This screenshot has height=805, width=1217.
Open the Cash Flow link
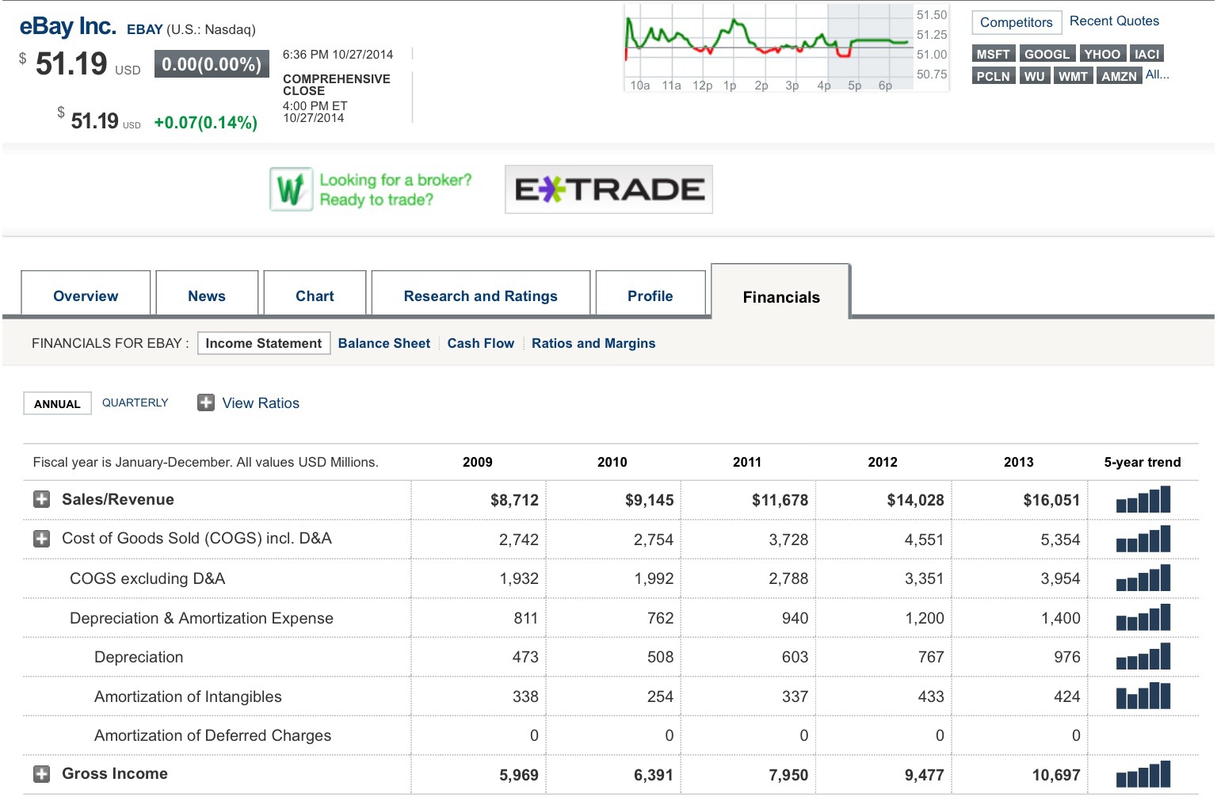[481, 343]
